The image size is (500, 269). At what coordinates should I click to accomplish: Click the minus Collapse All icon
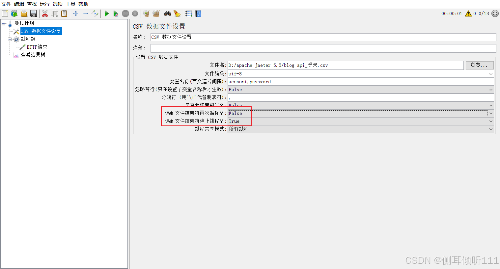(85, 13)
